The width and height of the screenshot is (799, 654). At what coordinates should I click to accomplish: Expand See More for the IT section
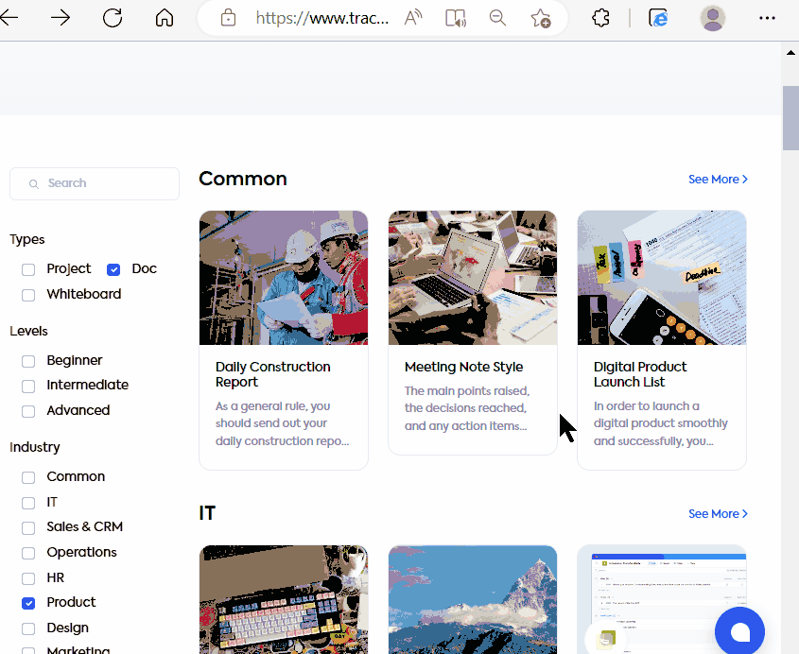point(717,513)
